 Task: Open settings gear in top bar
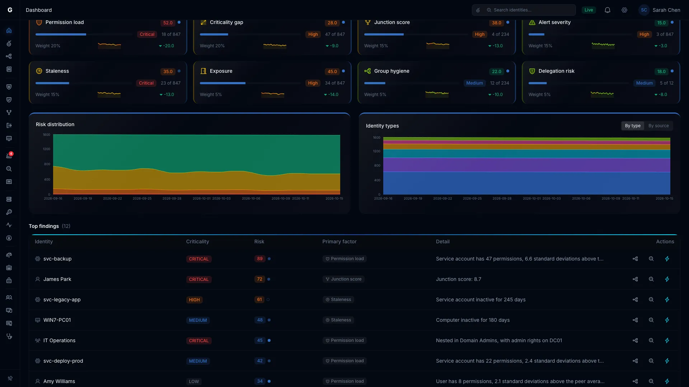[624, 10]
